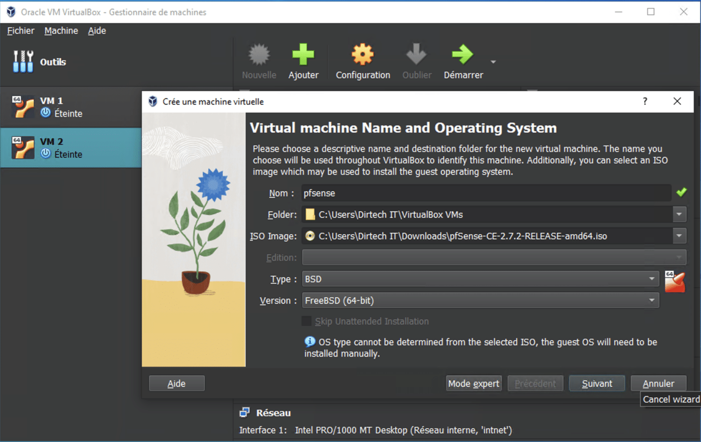The image size is (701, 442).
Task: Click the Suivant button
Action: pos(596,383)
